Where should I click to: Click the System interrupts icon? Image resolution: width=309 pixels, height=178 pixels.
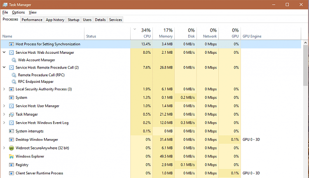point(12,131)
